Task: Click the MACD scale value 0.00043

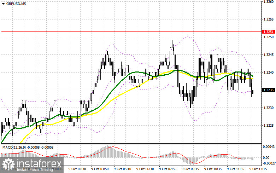Action: (269, 146)
